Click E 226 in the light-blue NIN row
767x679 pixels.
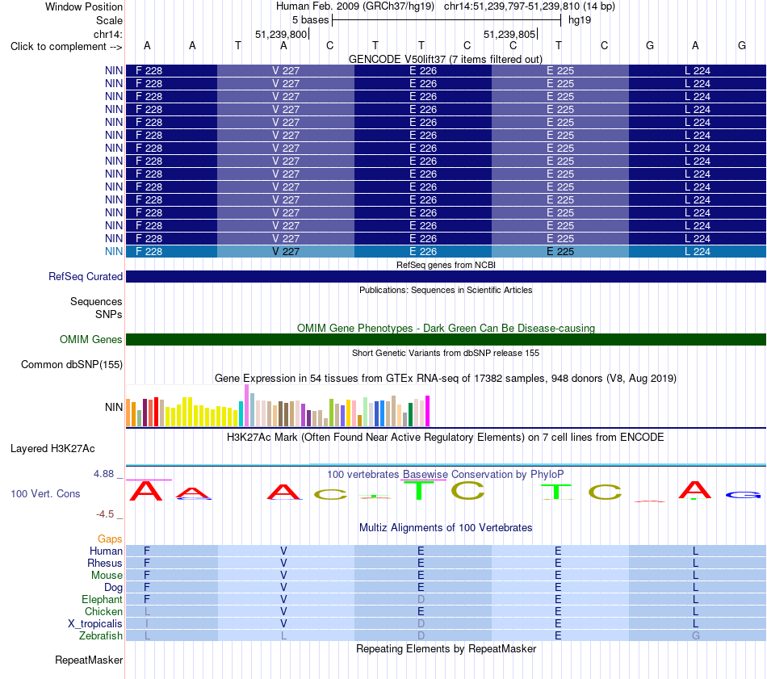tap(423, 251)
